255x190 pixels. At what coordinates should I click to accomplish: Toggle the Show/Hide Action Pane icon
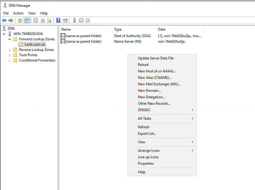pos(65,21)
